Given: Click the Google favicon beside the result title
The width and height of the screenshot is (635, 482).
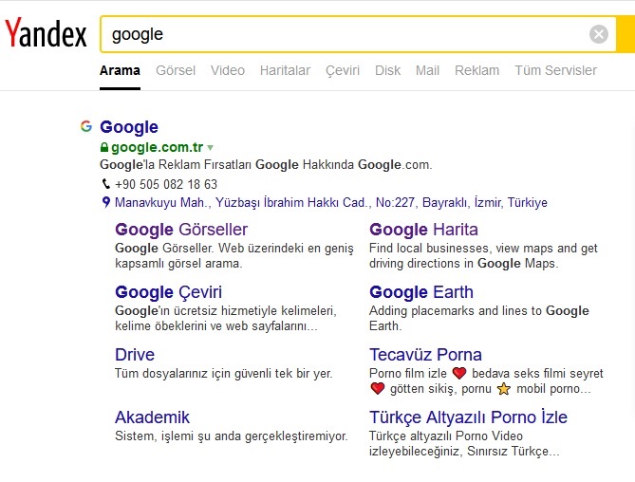Looking at the screenshot, I should (86, 126).
